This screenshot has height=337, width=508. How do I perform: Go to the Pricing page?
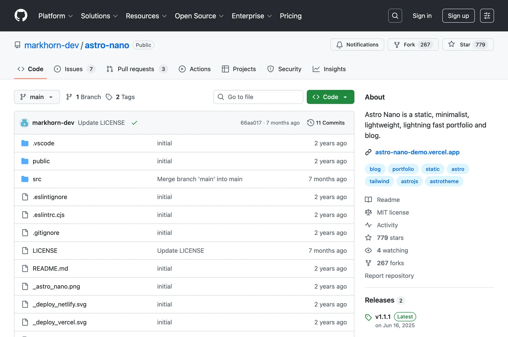pos(291,16)
